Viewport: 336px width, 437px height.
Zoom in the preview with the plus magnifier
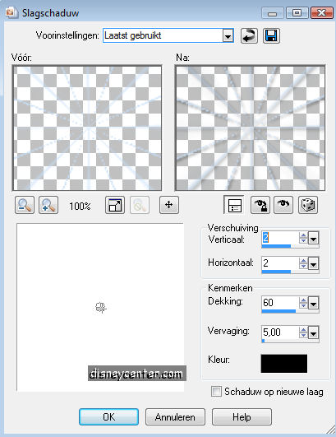[x=48, y=205]
